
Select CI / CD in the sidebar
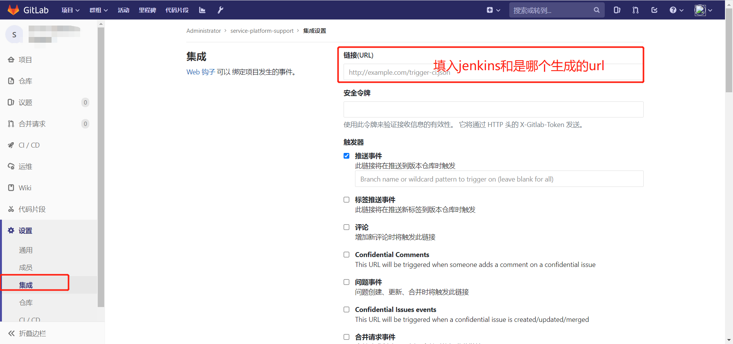(29, 145)
